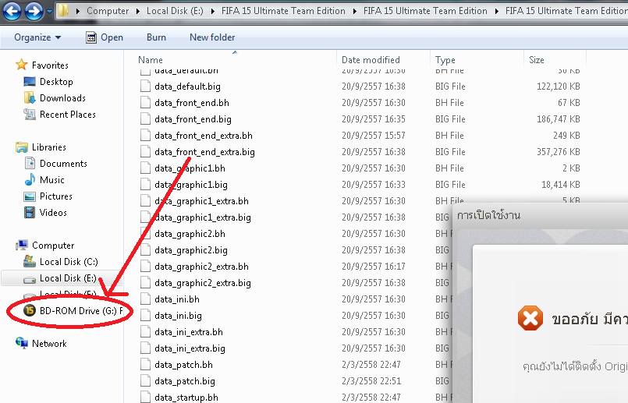Viewport: 628px width, 403px height.
Task: Sort by Date modified column header
Action: point(371,60)
